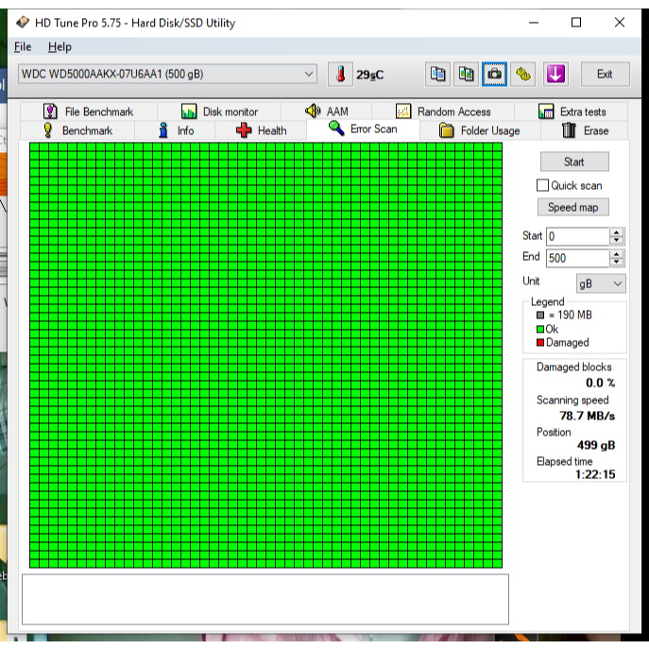Open the Health tab with red cross
This screenshot has width=649, height=649.
point(261,130)
